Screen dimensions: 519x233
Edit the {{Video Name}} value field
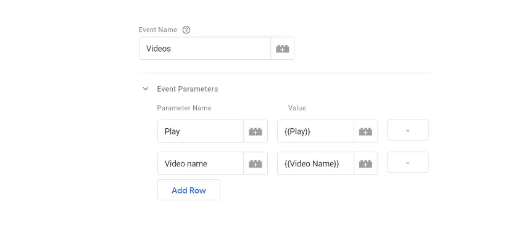316,163
